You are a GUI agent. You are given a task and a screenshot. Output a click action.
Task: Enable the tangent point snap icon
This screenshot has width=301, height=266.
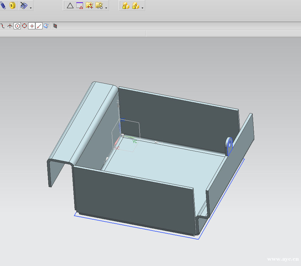pyautogui.click(x=10, y=26)
